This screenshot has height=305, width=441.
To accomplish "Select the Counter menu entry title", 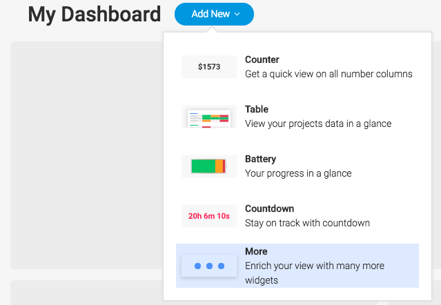I will coord(262,59).
